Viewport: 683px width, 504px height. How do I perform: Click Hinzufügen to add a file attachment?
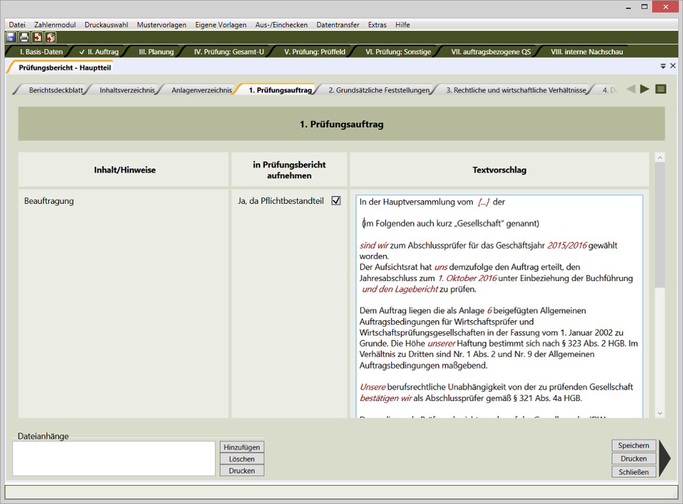coord(242,447)
